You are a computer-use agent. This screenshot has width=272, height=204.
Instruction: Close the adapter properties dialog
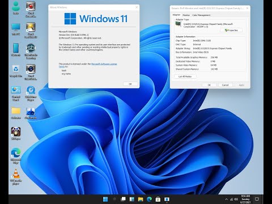click(247, 8)
